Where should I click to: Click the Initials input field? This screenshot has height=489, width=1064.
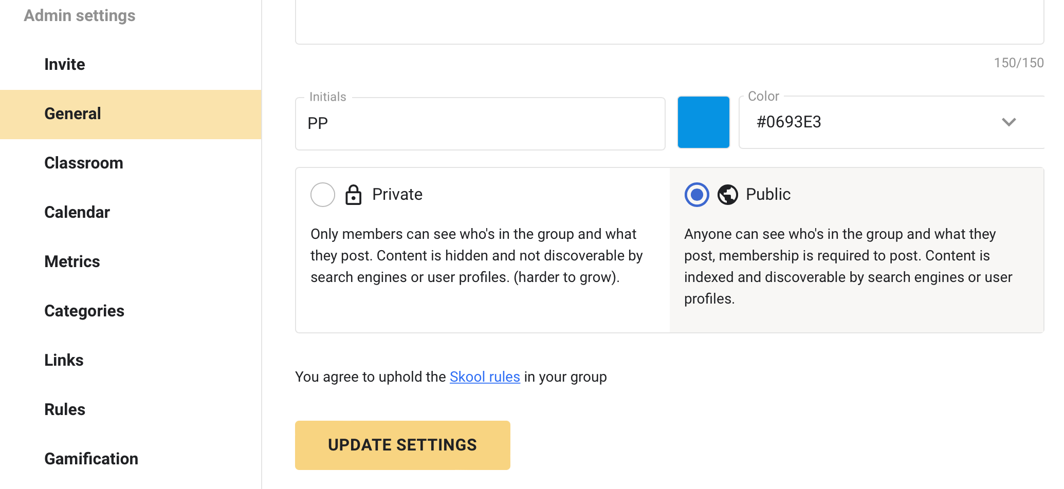480,124
